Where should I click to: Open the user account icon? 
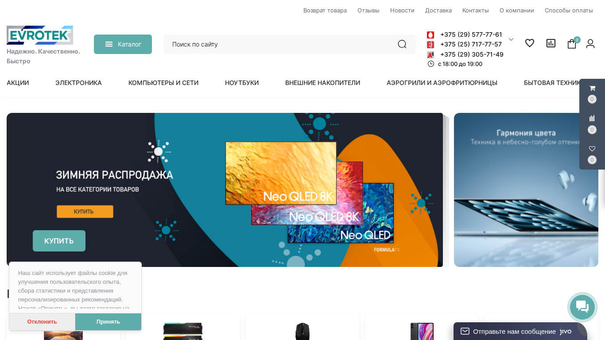point(590,43)
